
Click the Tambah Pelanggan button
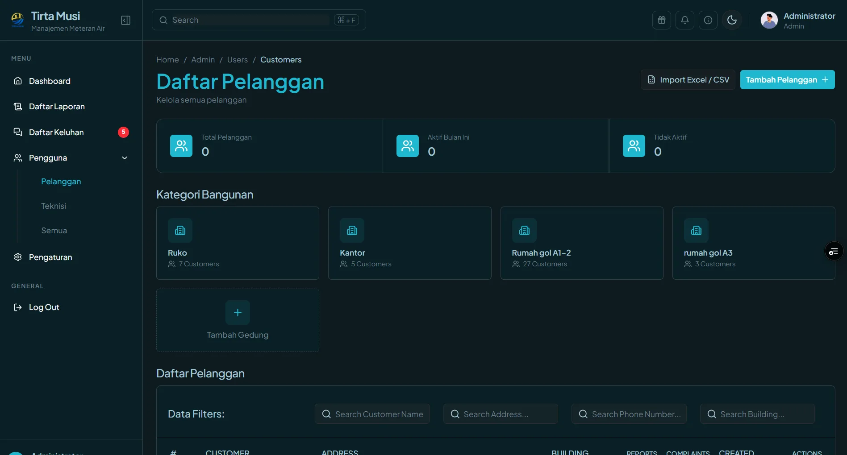click(787, 79)
